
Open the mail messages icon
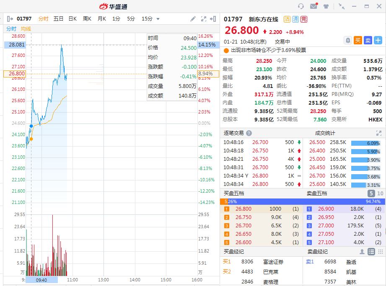313,6
